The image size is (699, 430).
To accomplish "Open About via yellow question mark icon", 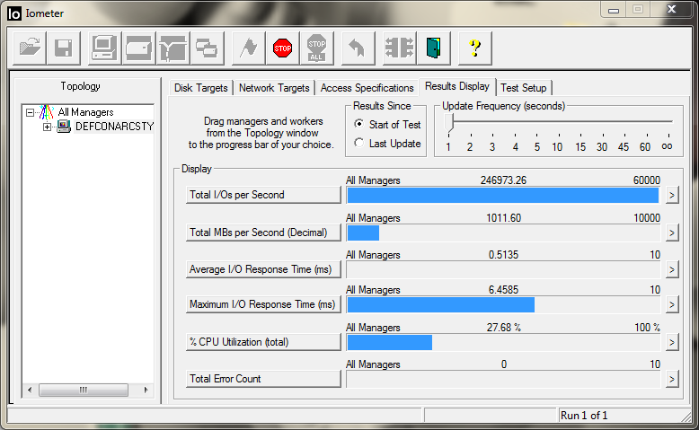I will (475, 48).
